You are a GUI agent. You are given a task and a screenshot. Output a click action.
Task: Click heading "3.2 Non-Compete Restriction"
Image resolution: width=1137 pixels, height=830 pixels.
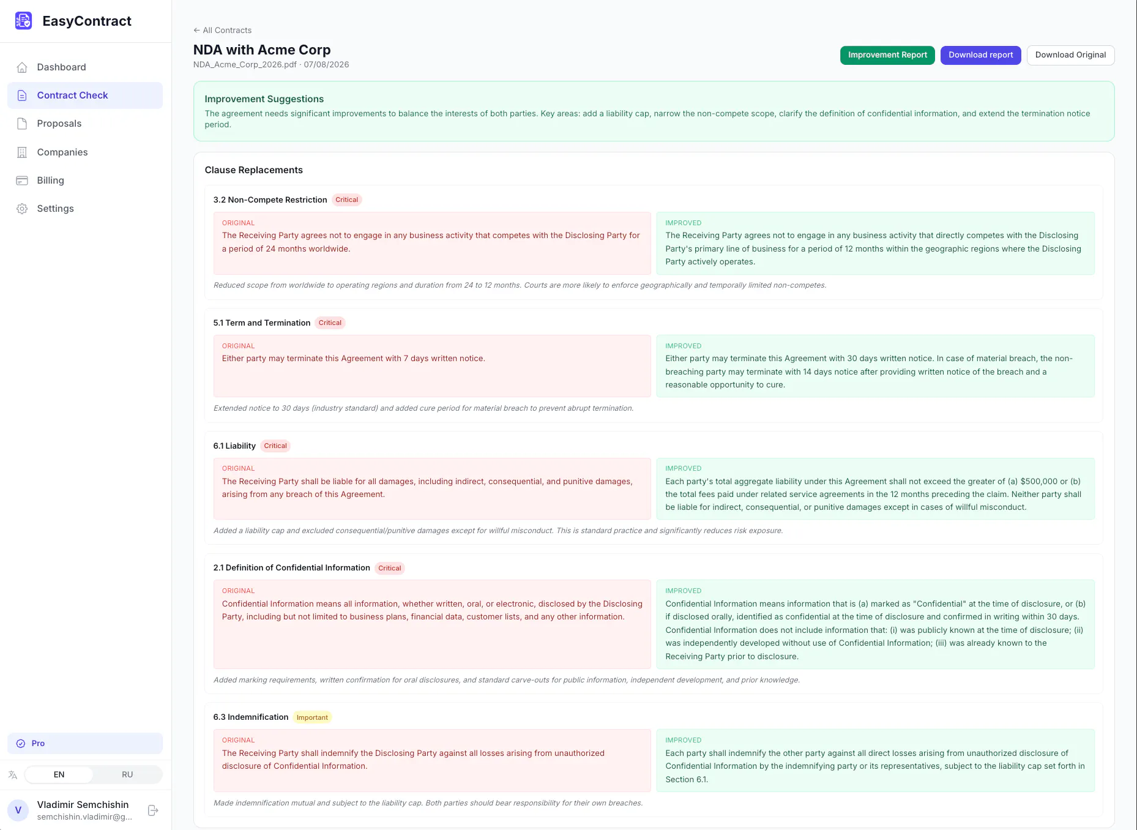point(270,200)
